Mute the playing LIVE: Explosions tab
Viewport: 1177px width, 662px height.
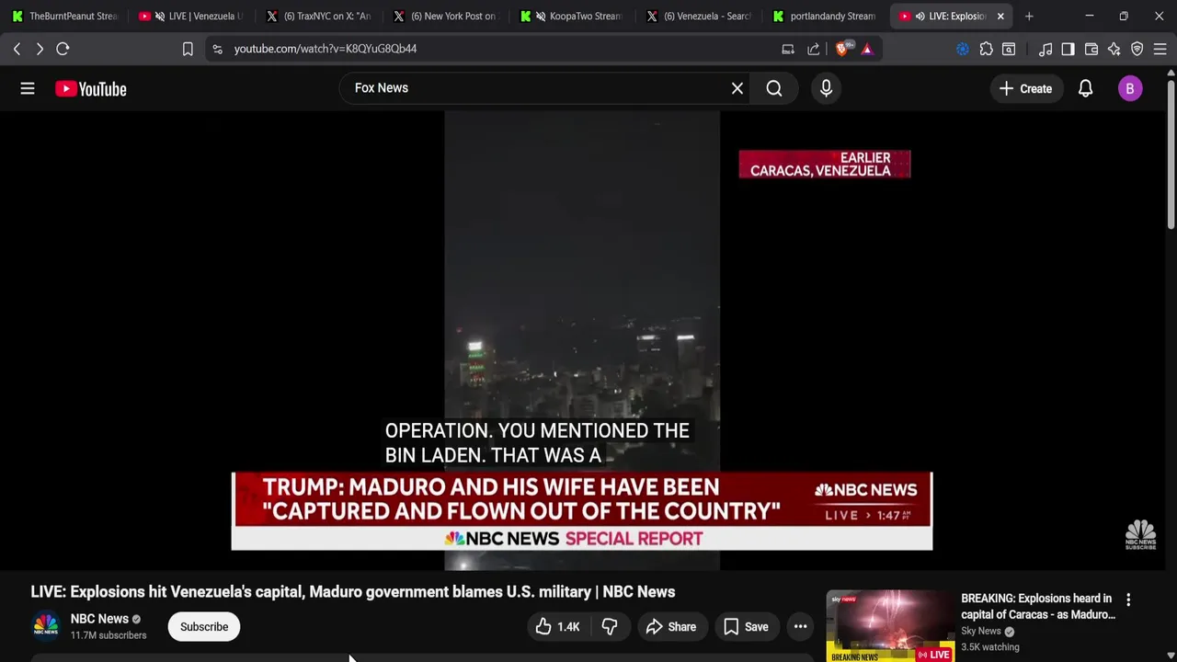920,16
